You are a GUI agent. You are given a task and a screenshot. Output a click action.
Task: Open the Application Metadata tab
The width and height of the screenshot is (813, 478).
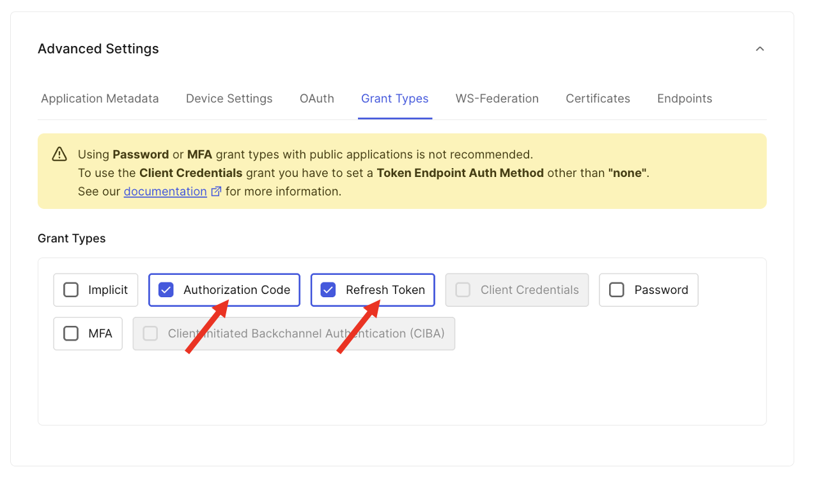click(x=100, y=98)
